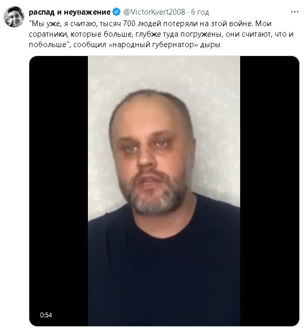Click the number 700 in the post text
The height and width of the screenshot is (332, 304).
(x=129, y=23)
